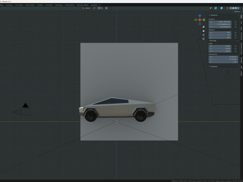Switch to the Texture Paint workspace tab

[30, 5]
